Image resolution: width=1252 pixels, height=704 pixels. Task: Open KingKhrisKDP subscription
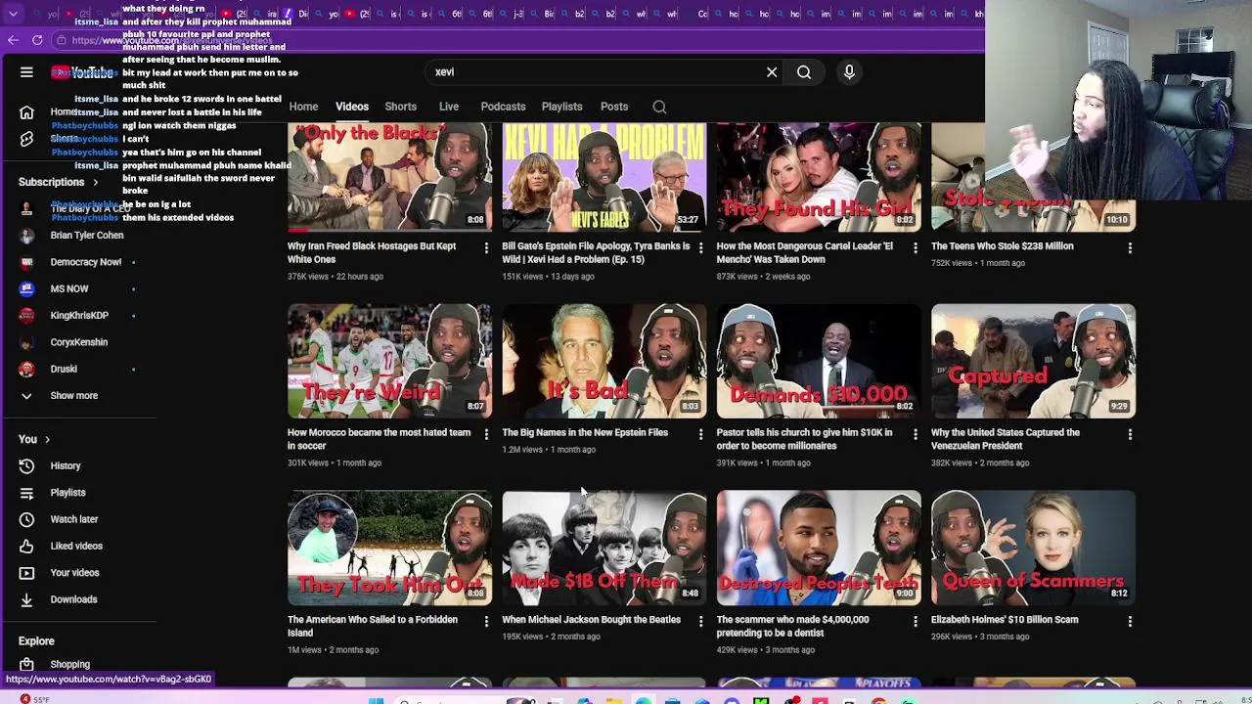pyautogui.click(x=78, y=316)
